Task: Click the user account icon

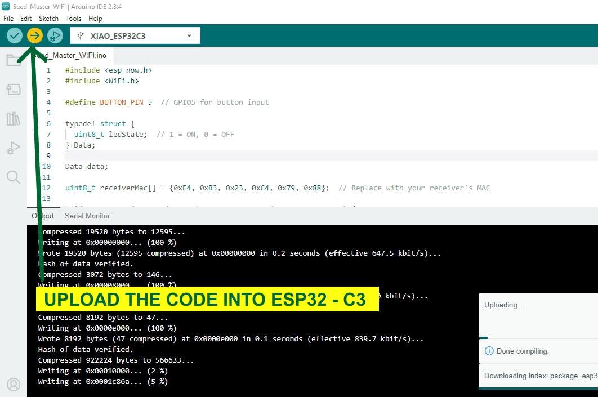Action: coord(14,385)
